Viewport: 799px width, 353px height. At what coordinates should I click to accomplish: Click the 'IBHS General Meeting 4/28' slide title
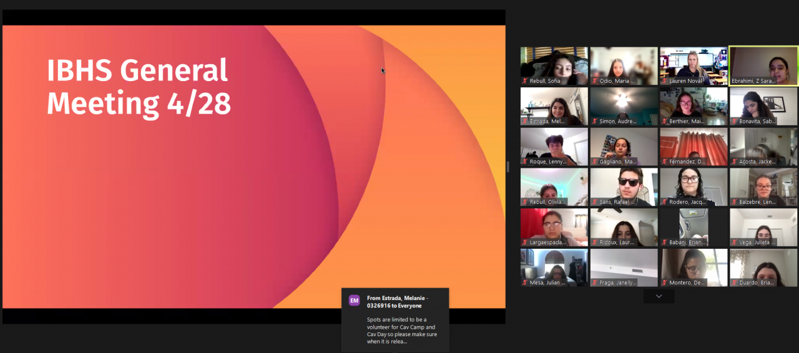tap(139, 87)
